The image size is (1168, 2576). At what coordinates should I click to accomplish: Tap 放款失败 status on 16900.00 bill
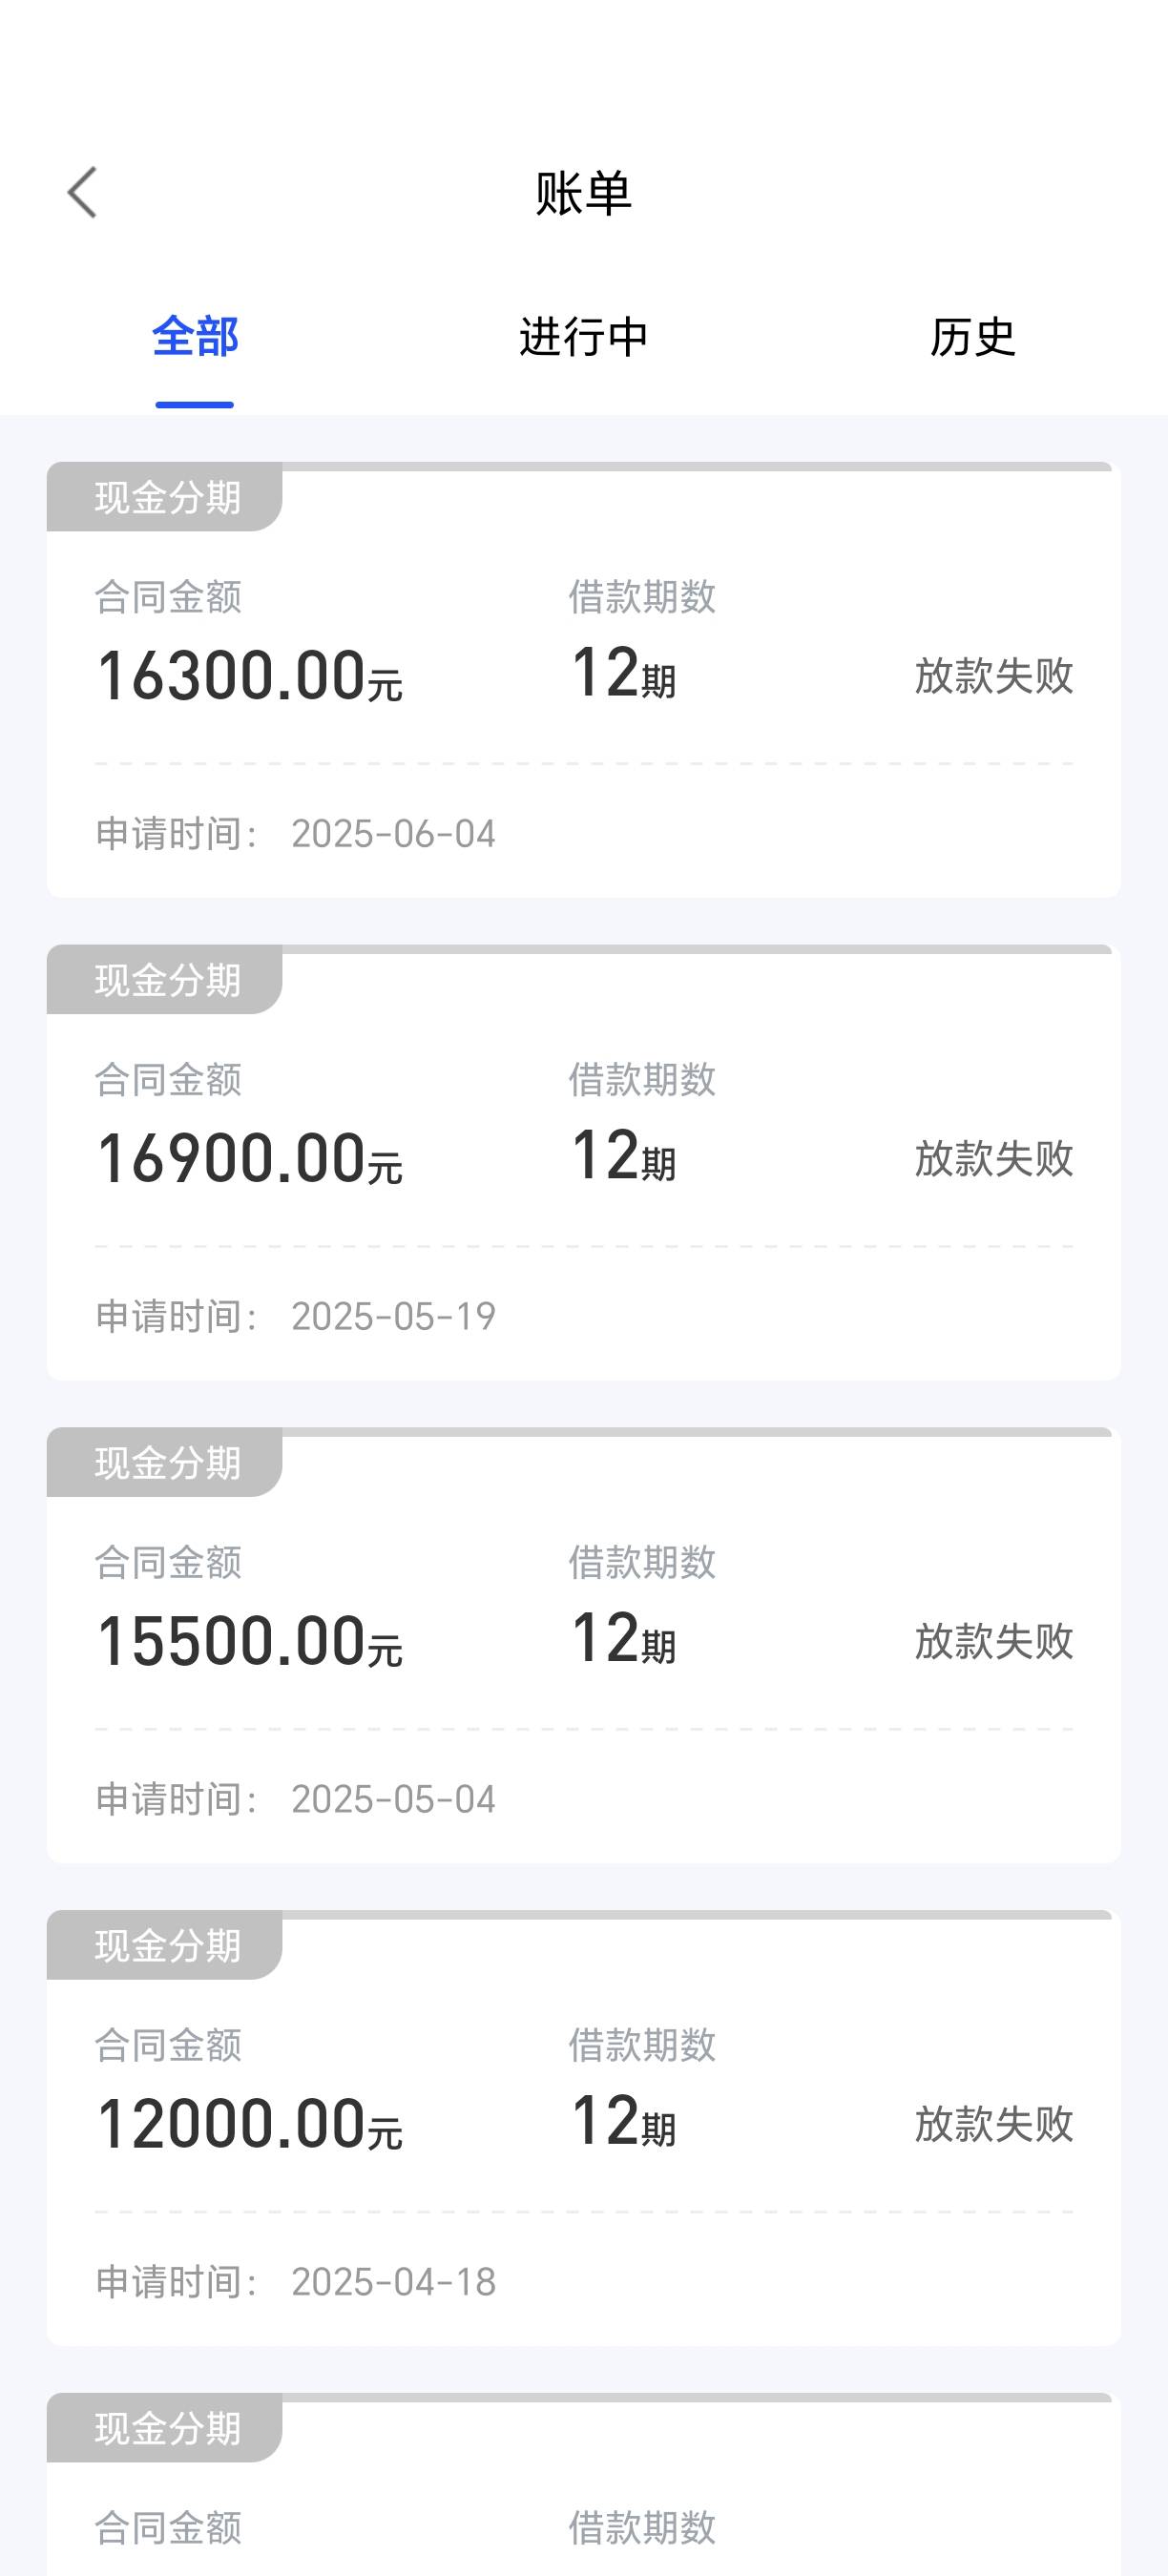(994, 1159)
